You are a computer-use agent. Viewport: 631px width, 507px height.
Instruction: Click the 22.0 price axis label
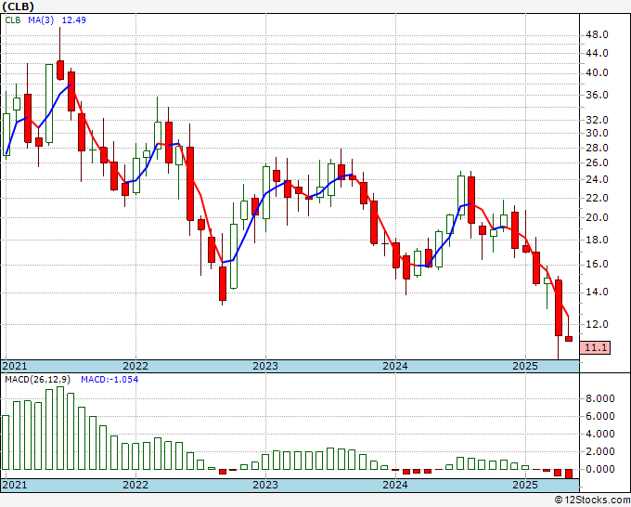597,199
